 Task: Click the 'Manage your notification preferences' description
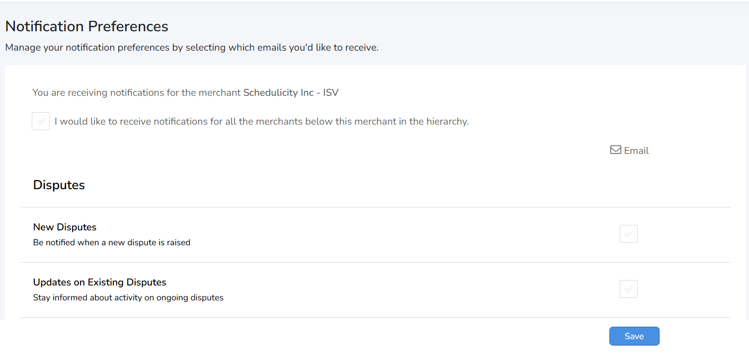pos(191,48)
